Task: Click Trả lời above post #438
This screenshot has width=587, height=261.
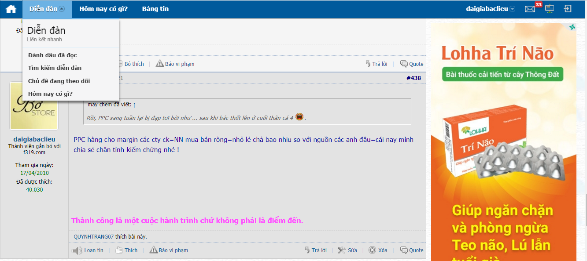Action: (x=376, y=64)
